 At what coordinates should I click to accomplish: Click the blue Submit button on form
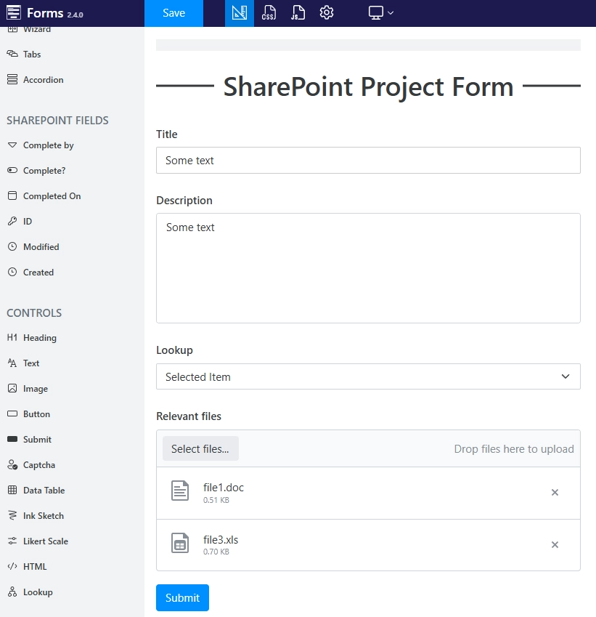tap(182, 597)
